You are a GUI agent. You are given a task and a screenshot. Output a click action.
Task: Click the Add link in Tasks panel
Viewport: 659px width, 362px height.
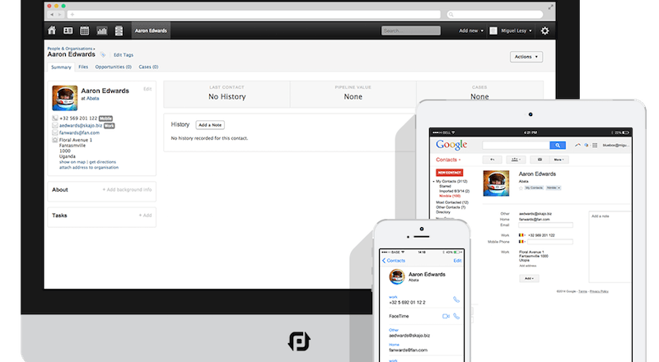tap(146, 216)
